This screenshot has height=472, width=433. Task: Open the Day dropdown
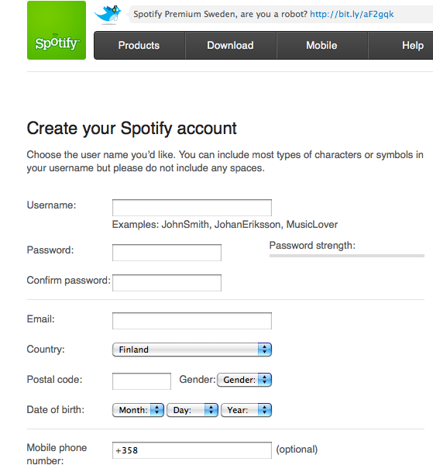tap(192, 410)
